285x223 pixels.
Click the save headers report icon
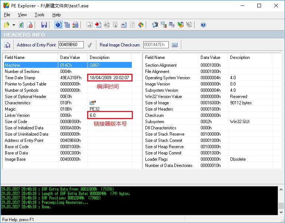click(7, 45)
